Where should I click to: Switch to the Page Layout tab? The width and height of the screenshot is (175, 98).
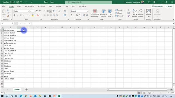point(30,6)
